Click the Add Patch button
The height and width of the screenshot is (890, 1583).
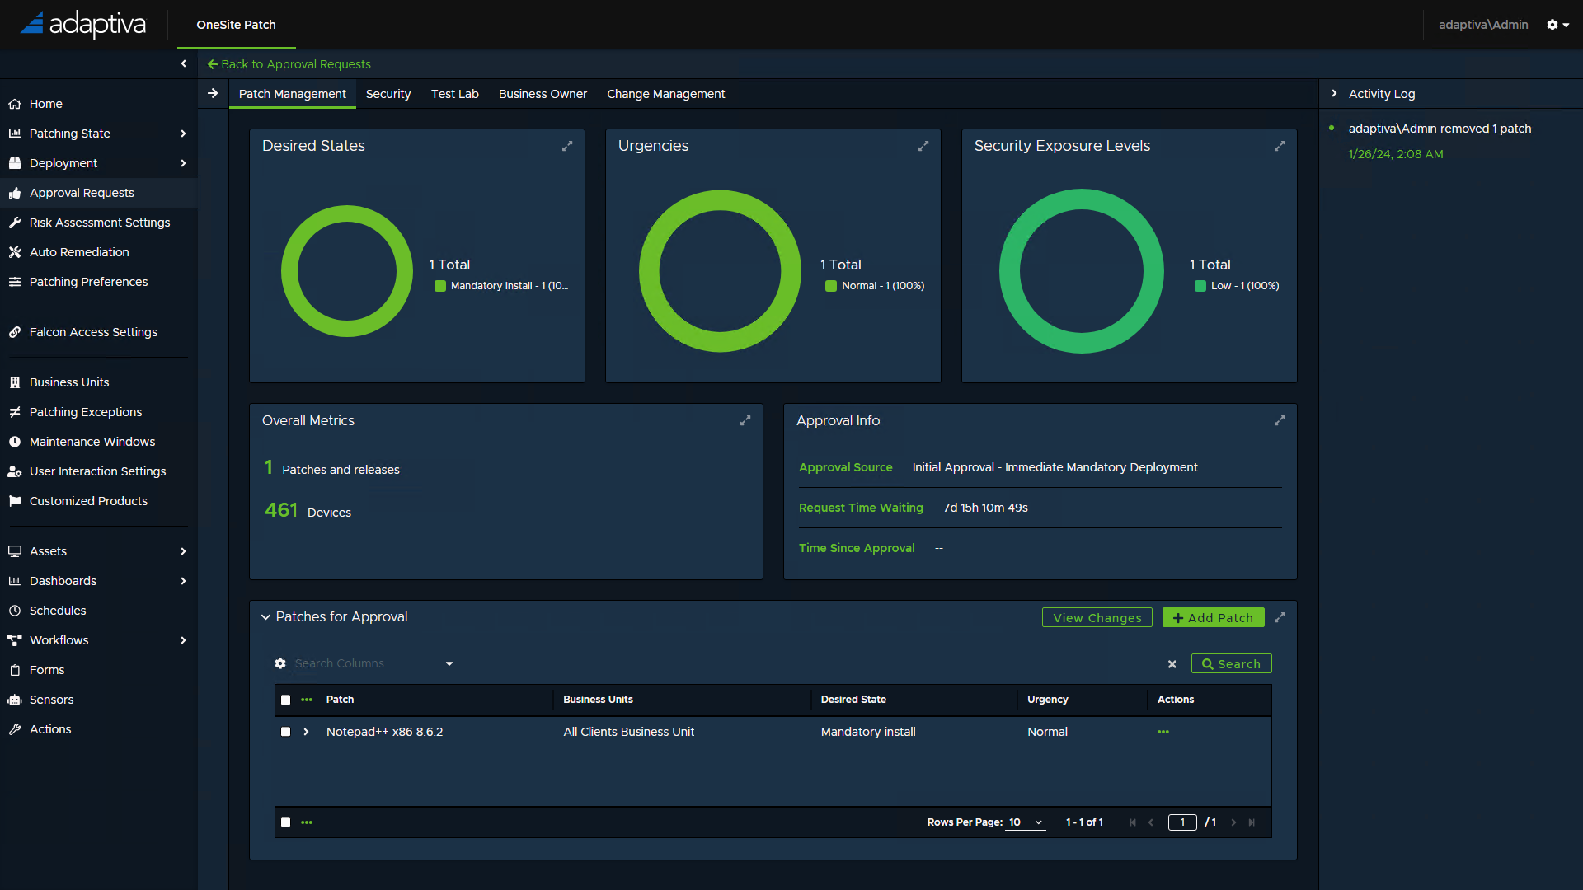coord(1213,617)
